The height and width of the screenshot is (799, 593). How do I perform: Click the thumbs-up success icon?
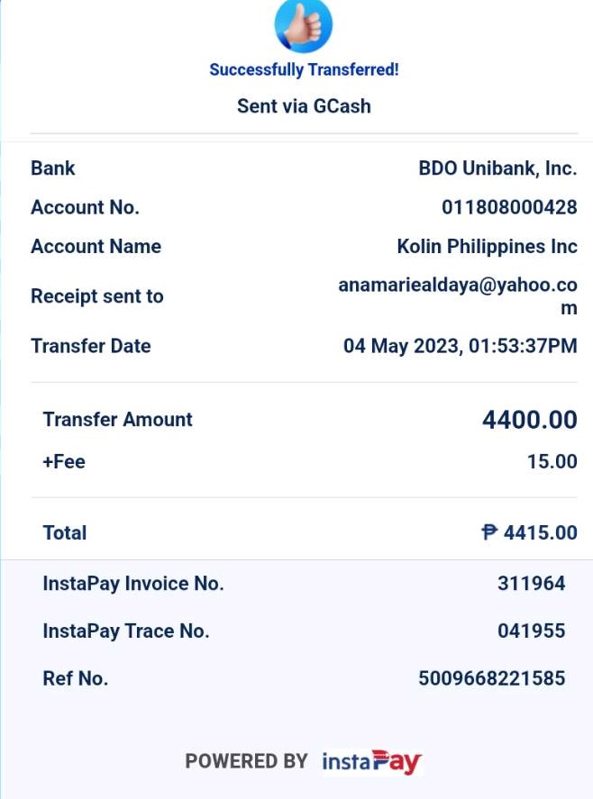[304, 26]
